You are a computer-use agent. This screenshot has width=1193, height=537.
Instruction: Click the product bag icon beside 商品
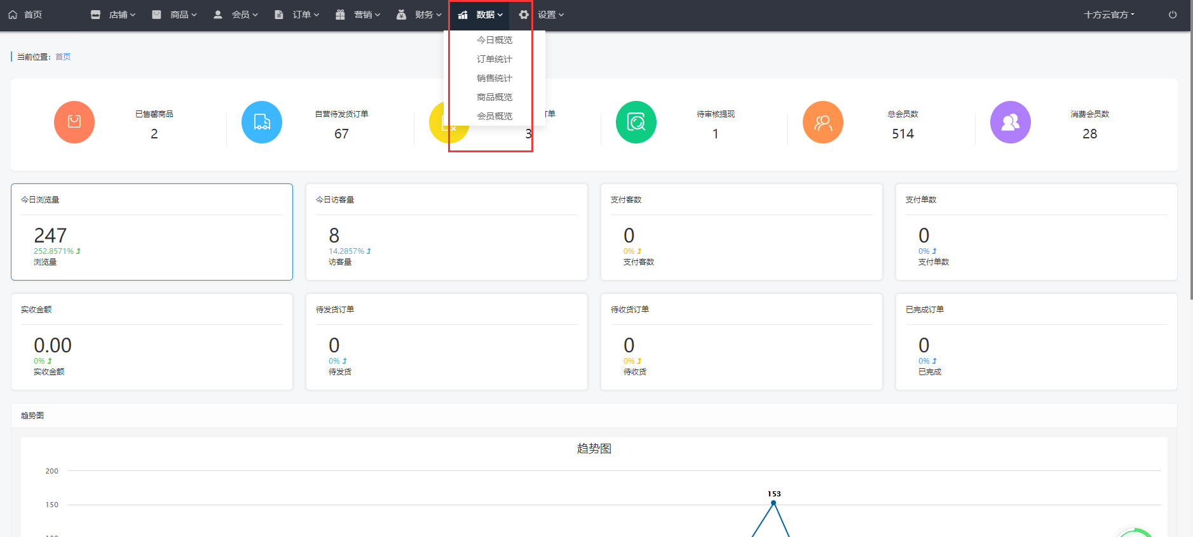pyautogui.click(x=156, y=15)
